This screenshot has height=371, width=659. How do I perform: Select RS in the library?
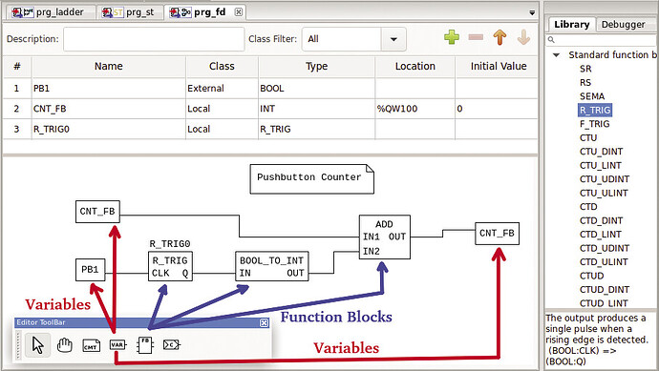(585, 83)
